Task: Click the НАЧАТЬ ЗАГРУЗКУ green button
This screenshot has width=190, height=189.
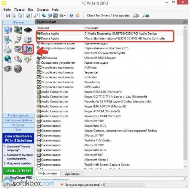Action: [18, 171]
